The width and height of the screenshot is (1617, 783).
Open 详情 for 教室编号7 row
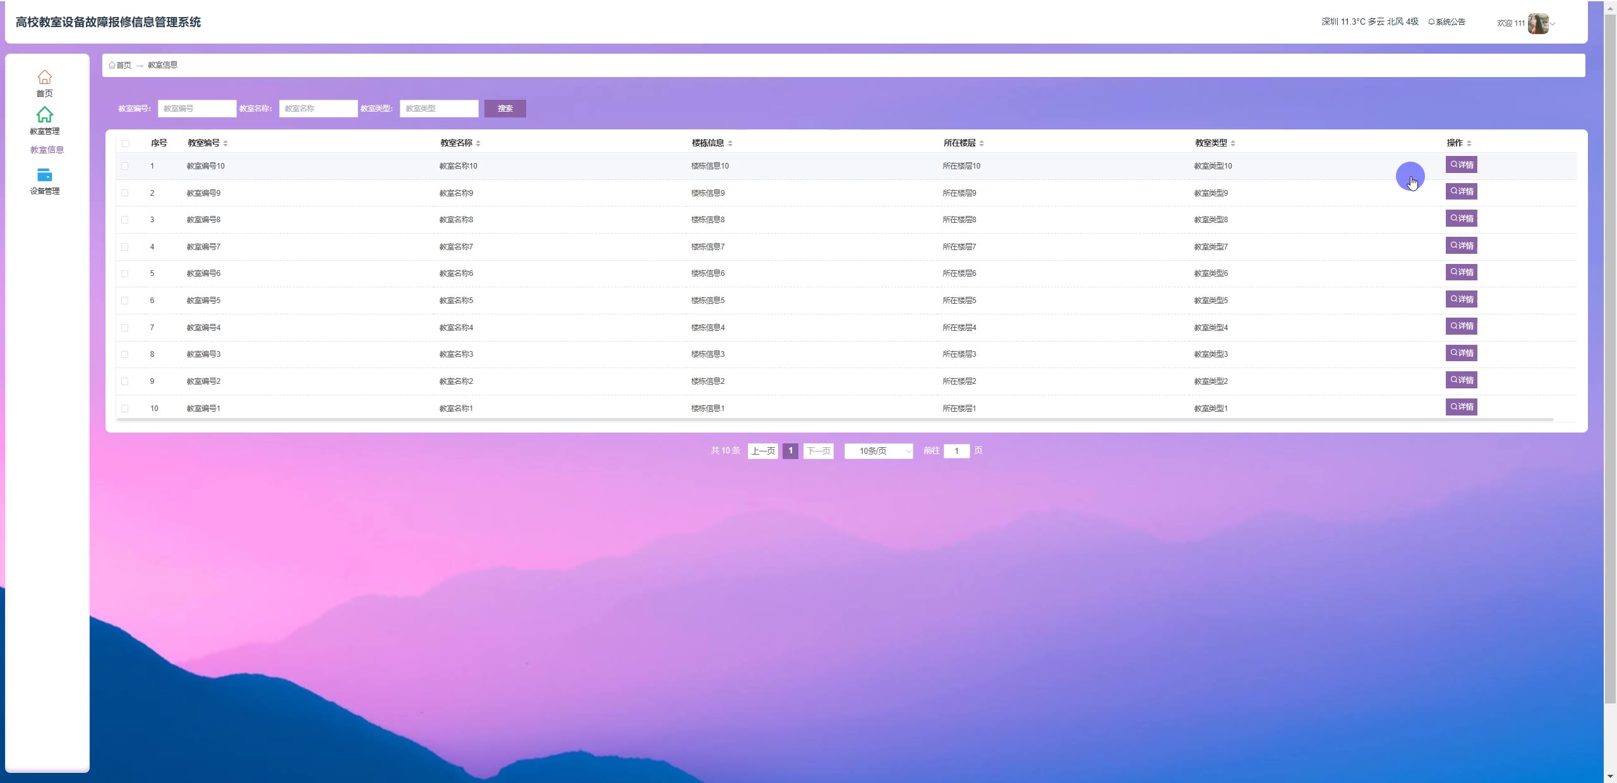pyautogui.click(x=1461, y=246)
